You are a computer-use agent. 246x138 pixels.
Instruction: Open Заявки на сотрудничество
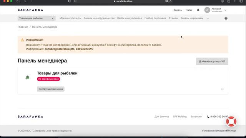pos(99,18)
